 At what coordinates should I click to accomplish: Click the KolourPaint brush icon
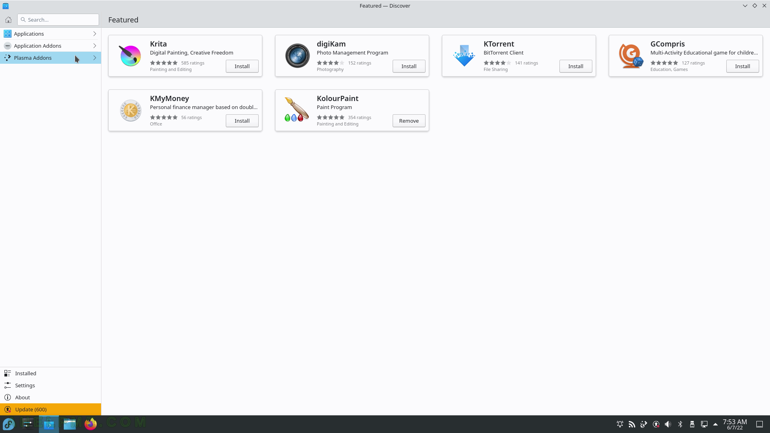(x=297, y=110)
